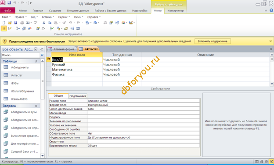This screenshot has width=274, height=165.
Task: Click the Format Painter brush icon
Action: click(x=64, y=23)
